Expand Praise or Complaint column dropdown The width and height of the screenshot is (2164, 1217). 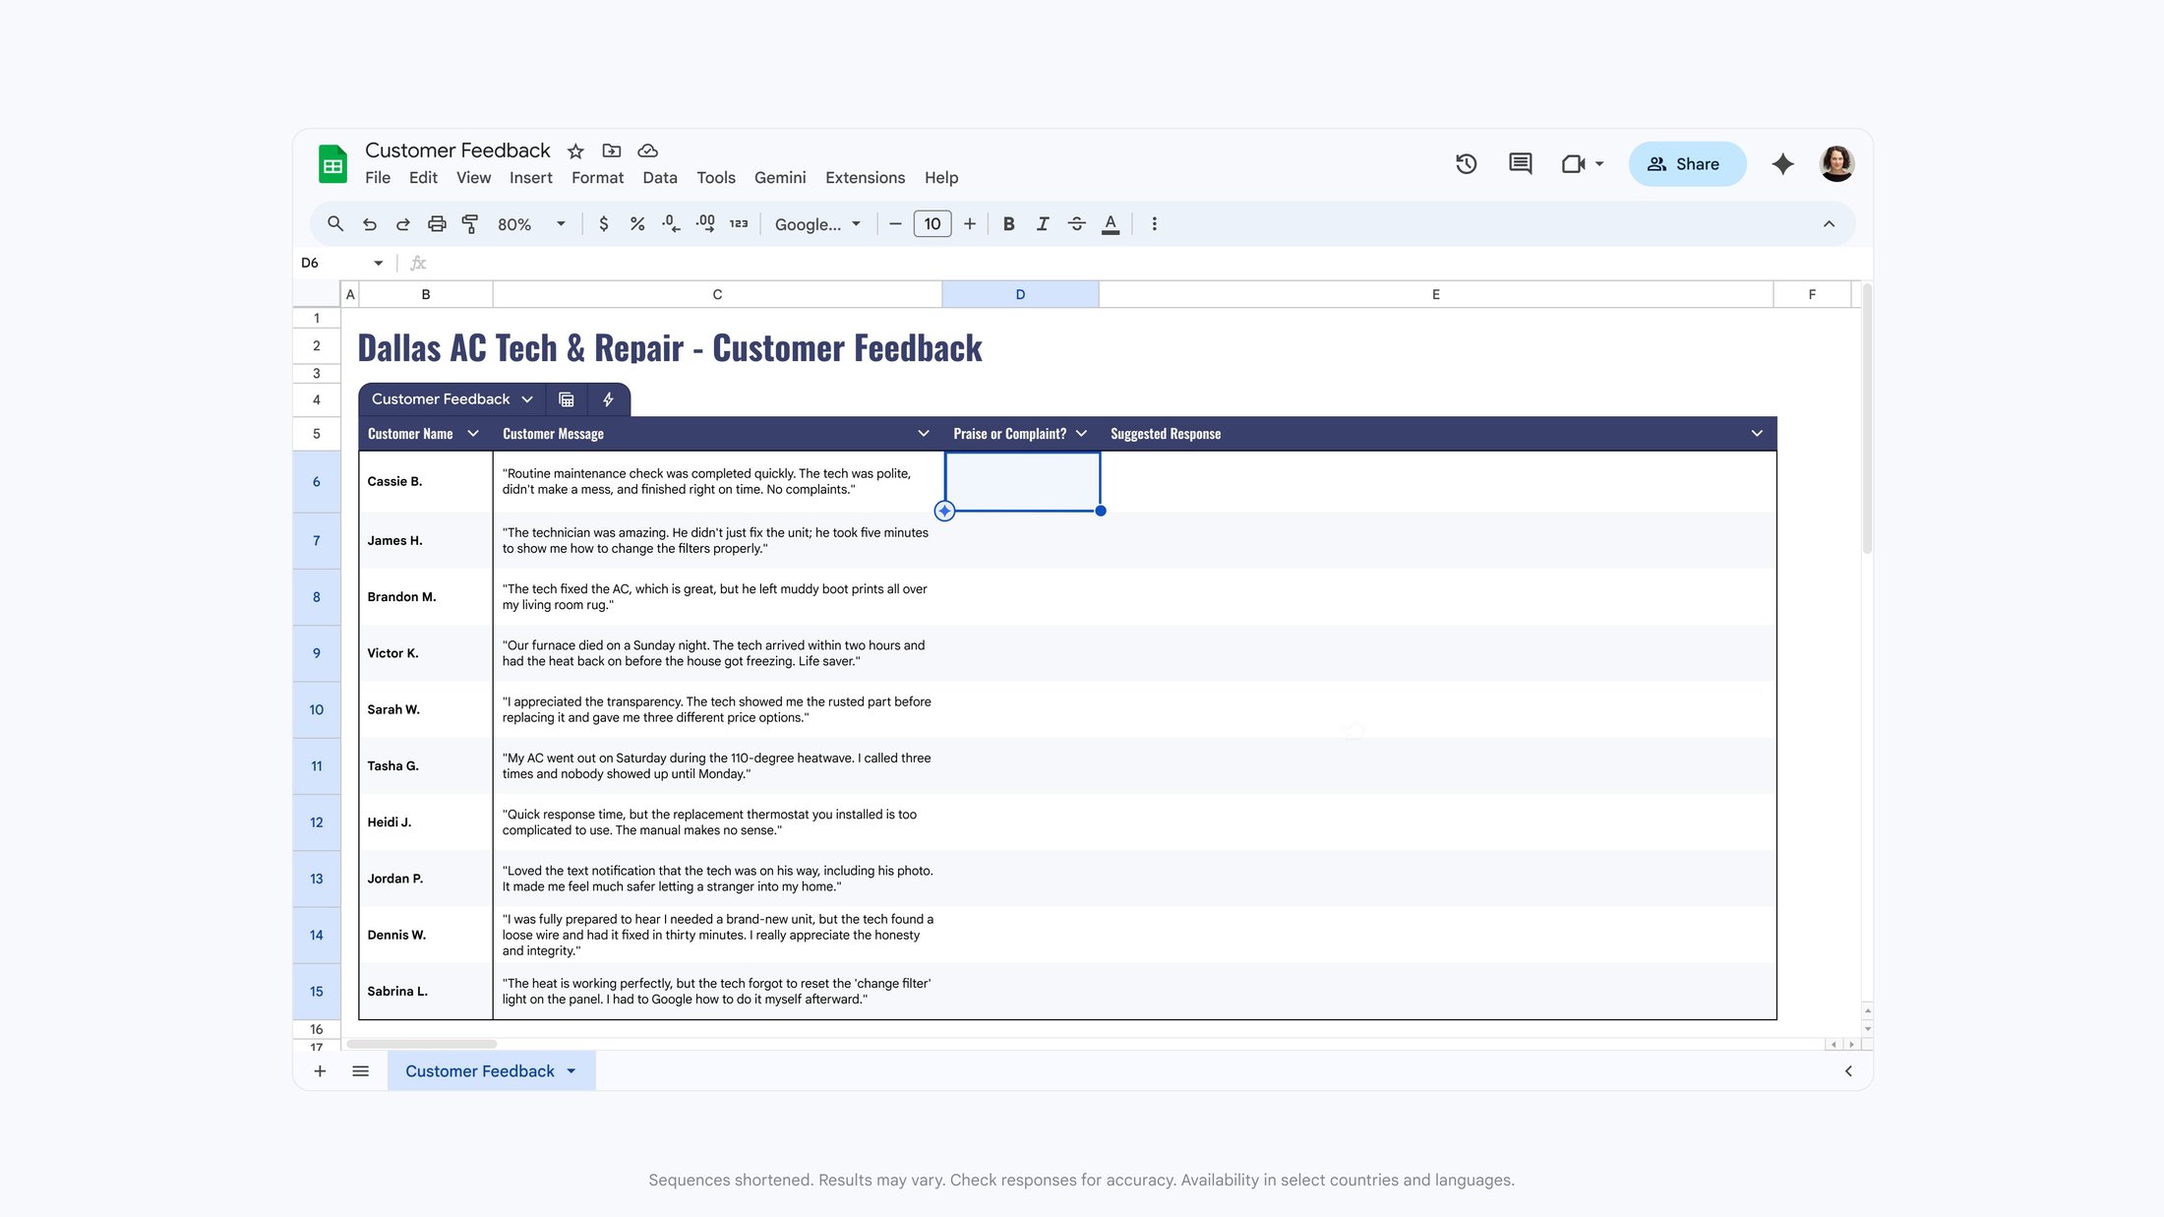[x=1081, y=434]
